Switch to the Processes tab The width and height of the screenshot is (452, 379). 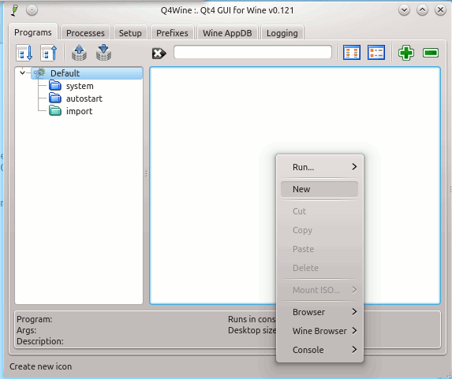tap(85, 33)
